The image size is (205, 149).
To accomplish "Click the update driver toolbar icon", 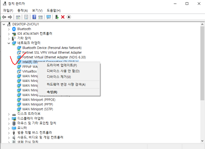I will [57, 17].
